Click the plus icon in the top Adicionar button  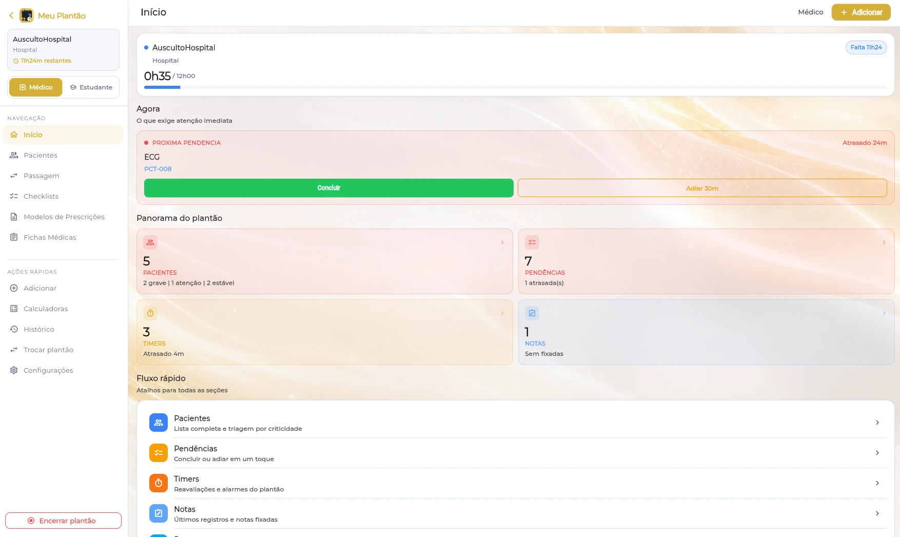pos(844,12)
